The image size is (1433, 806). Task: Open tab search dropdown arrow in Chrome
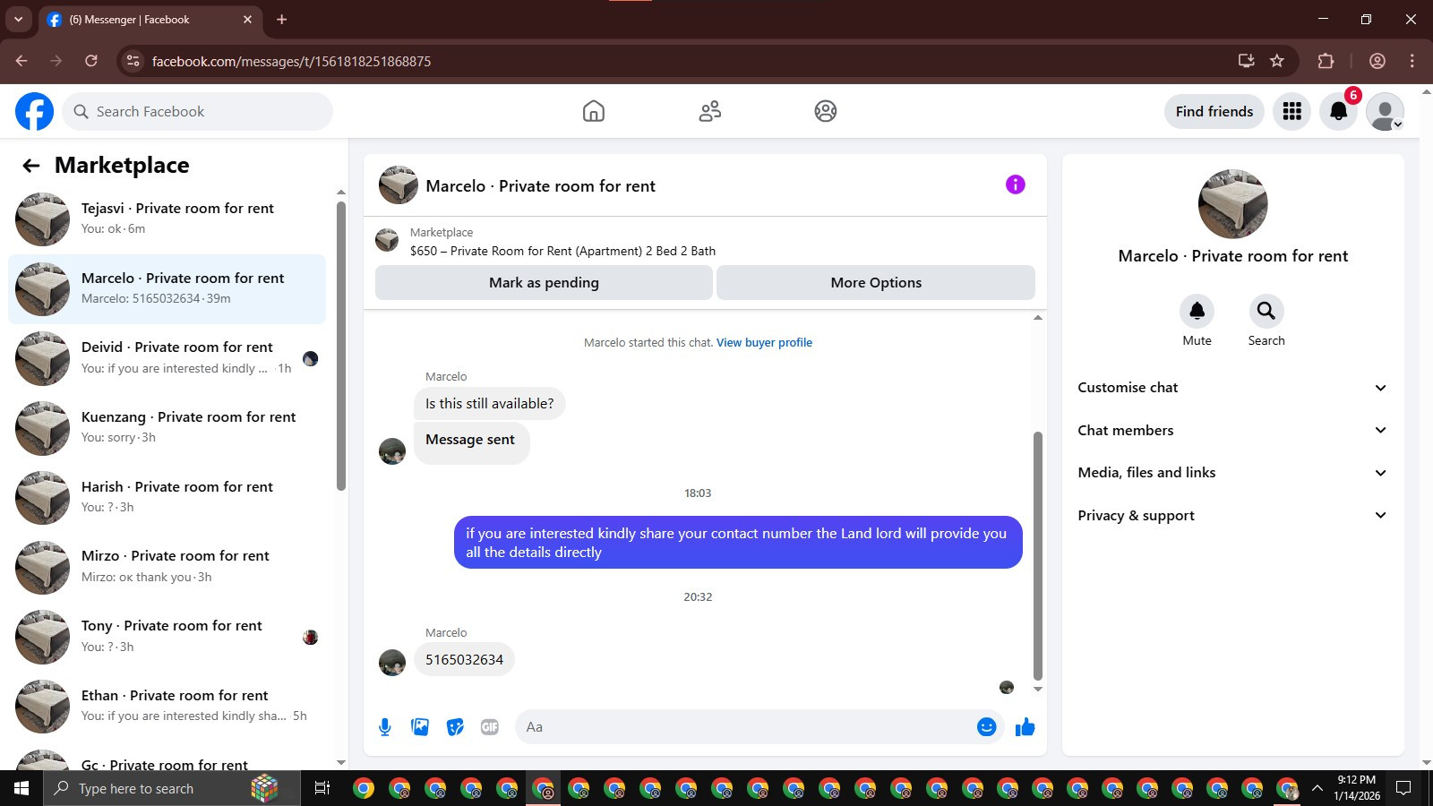(18, 19)
